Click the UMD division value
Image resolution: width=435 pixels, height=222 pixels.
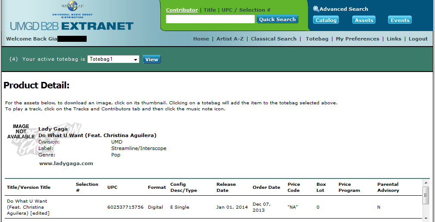click(117, 142)
